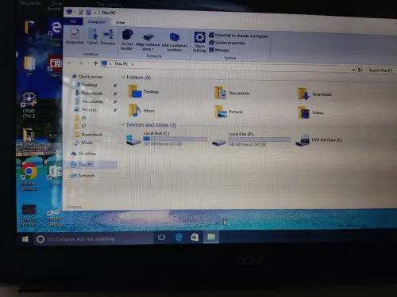
Task: Click the Local Disk D usage bar
Action: [x=260, y=139]
